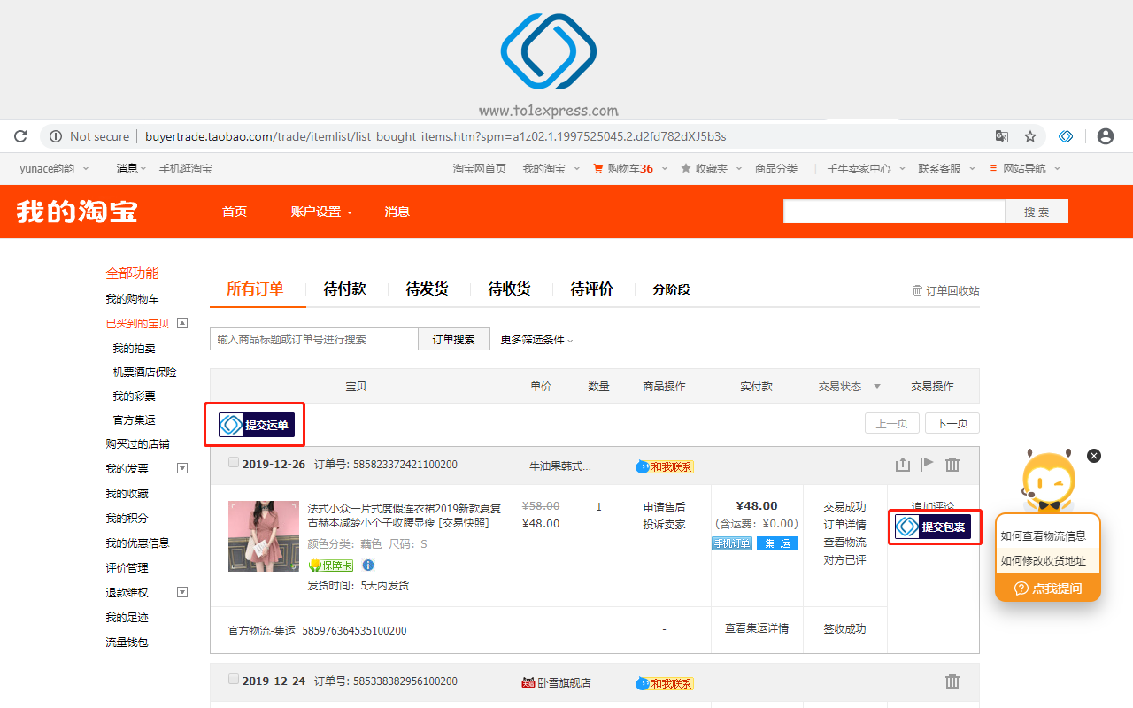This screenshot has width=1133, height=708.
Task: Expand the 交易状态 column dropdown
Action: 876,386
